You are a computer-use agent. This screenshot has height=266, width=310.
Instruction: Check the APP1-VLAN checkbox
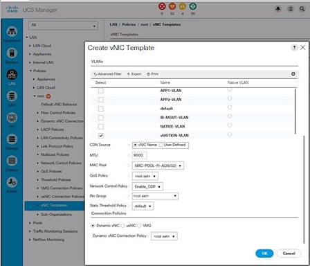click(101, 91)
